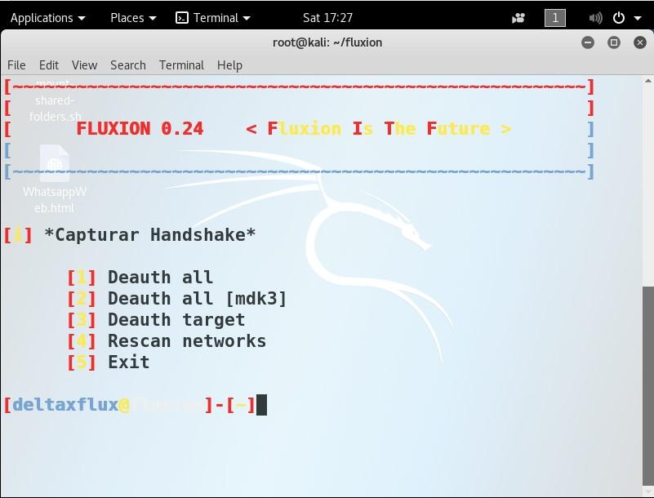Expand the system menu arrow

click(x=637, y=18)
